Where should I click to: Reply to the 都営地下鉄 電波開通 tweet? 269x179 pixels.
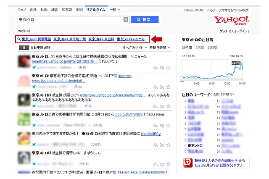156,87
